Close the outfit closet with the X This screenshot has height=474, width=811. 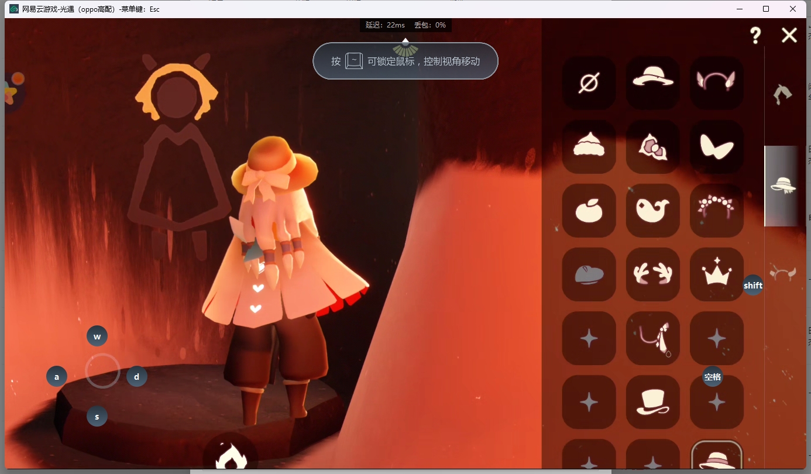tap(789, 35)
